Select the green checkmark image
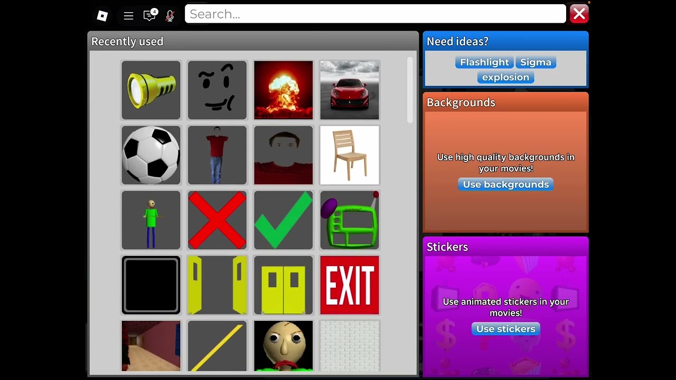 (284, 220)
